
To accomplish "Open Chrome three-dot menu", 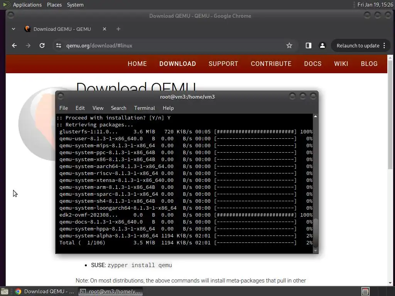I will [x=384, y=45].
